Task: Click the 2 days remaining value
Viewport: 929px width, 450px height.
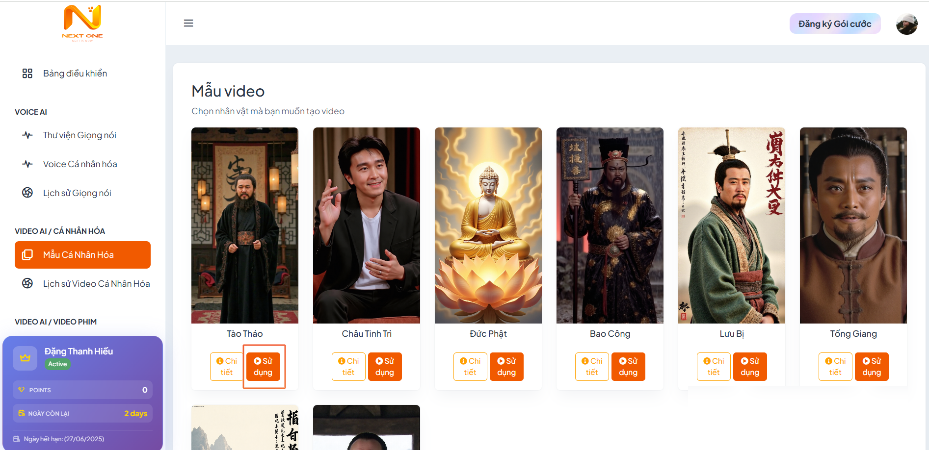Action: click(136, 413)
